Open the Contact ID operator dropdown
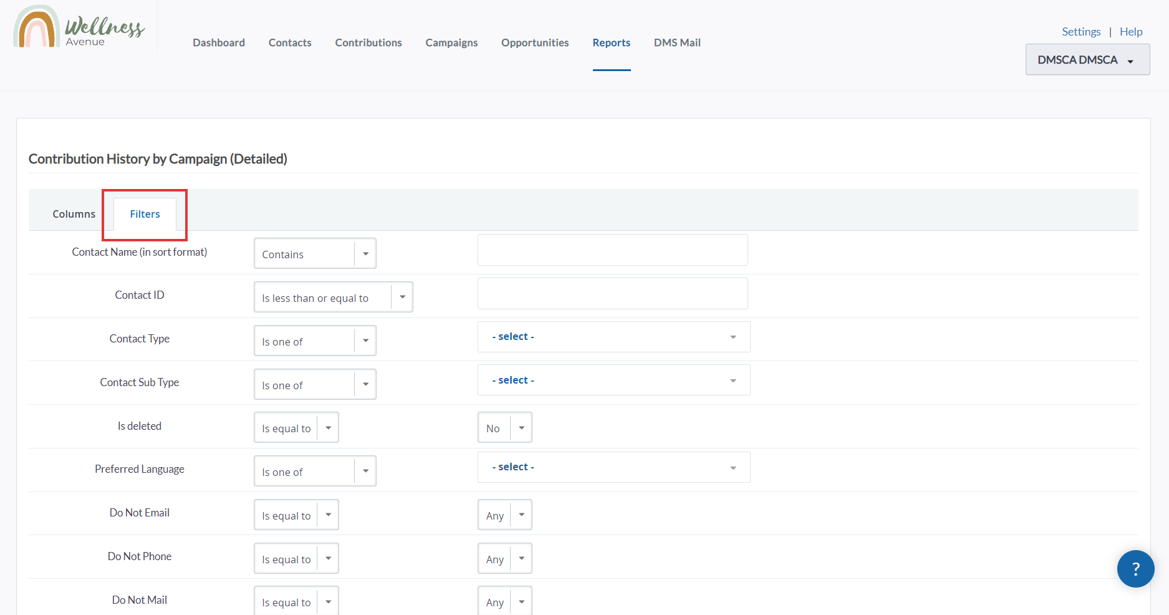The height and width of the screenshot is (615, 1169). (x=334, y=297)
